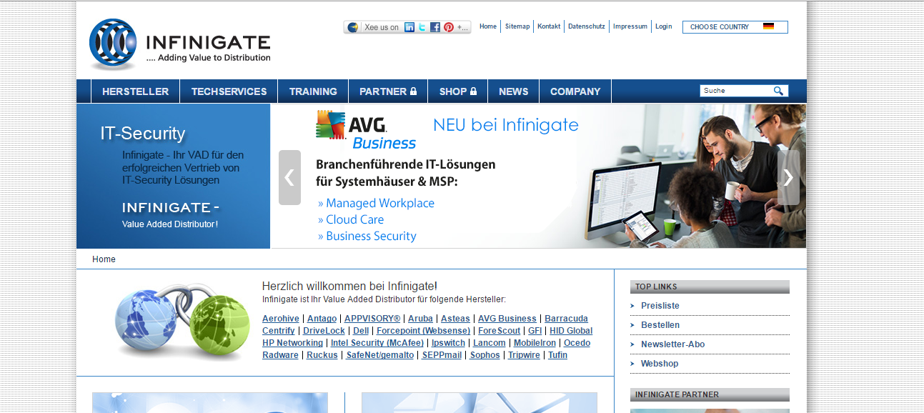
Task: Open the locked PARTNER menu
Action: tap(388, 91)
